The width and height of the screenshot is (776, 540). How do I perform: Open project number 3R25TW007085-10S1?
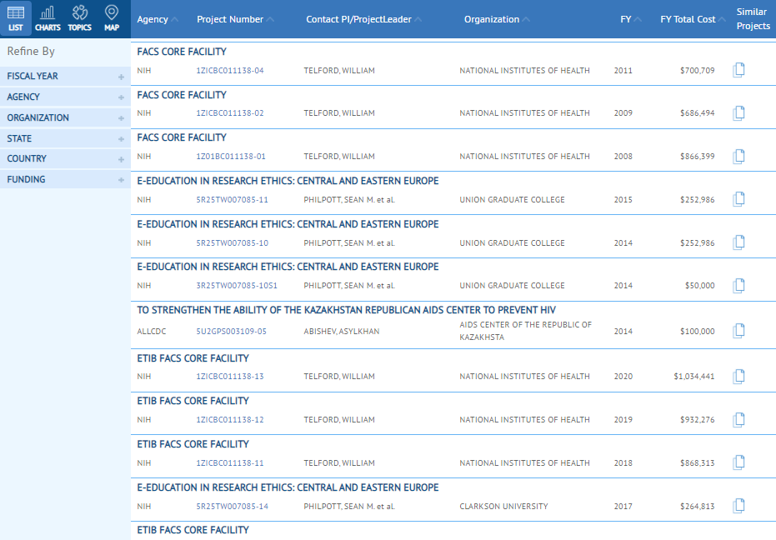(237, 286)
